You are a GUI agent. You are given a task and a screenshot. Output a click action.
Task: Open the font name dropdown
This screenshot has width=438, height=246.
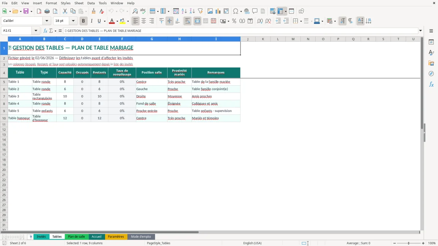(47, 21)
